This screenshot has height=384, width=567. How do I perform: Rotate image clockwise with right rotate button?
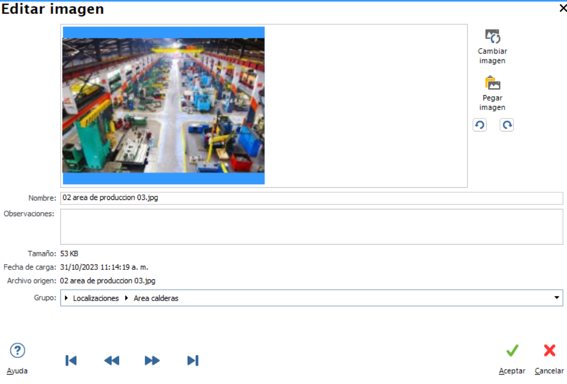[507, 125]
